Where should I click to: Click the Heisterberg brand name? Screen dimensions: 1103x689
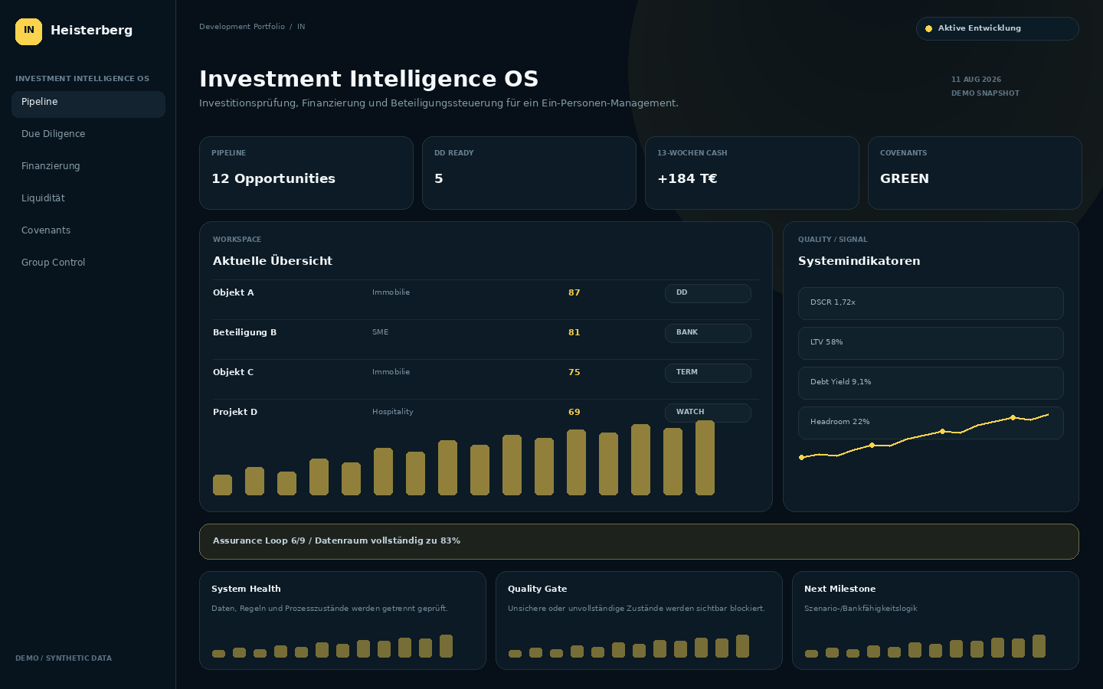point(92,31)
